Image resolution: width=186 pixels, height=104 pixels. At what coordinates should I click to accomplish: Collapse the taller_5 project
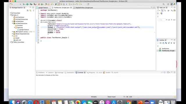click(10, 15)
